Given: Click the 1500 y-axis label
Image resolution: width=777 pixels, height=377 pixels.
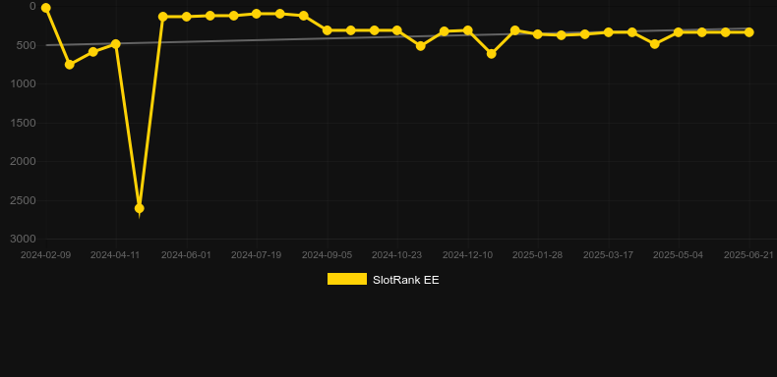Looking at the screenshot, I should pos(24,123).
